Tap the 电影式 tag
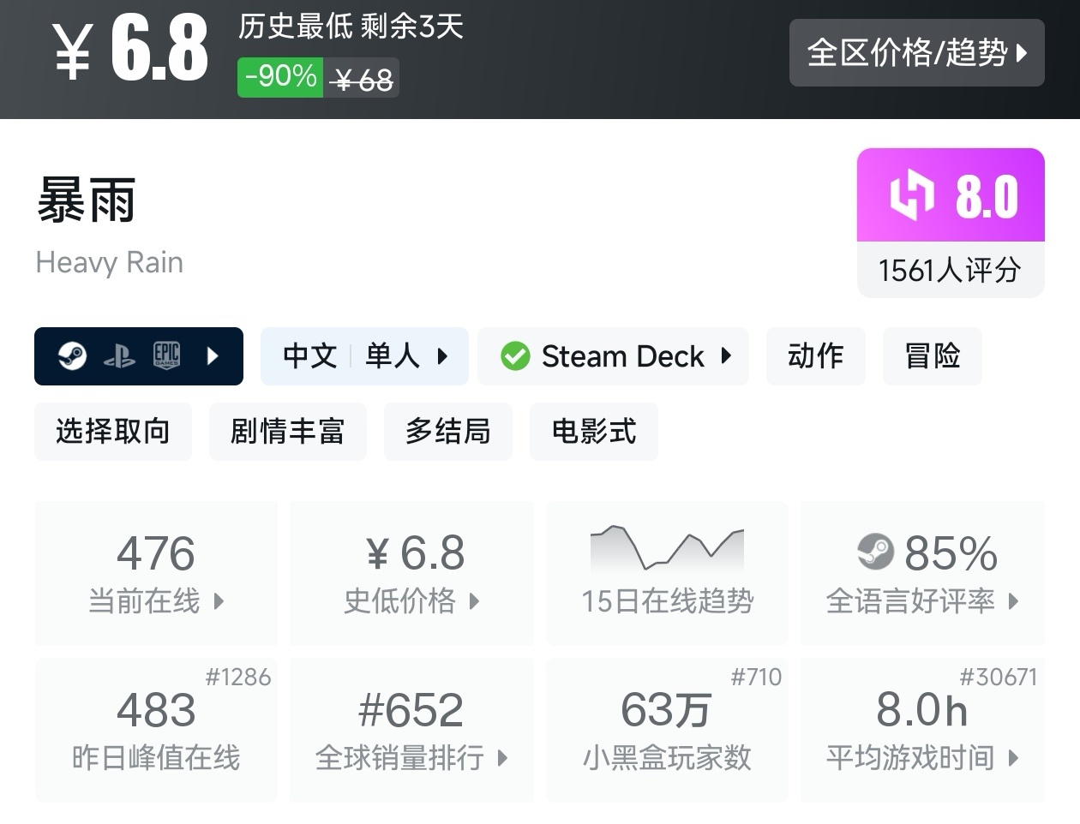1080x824 pixels. [x=593, y=431]
